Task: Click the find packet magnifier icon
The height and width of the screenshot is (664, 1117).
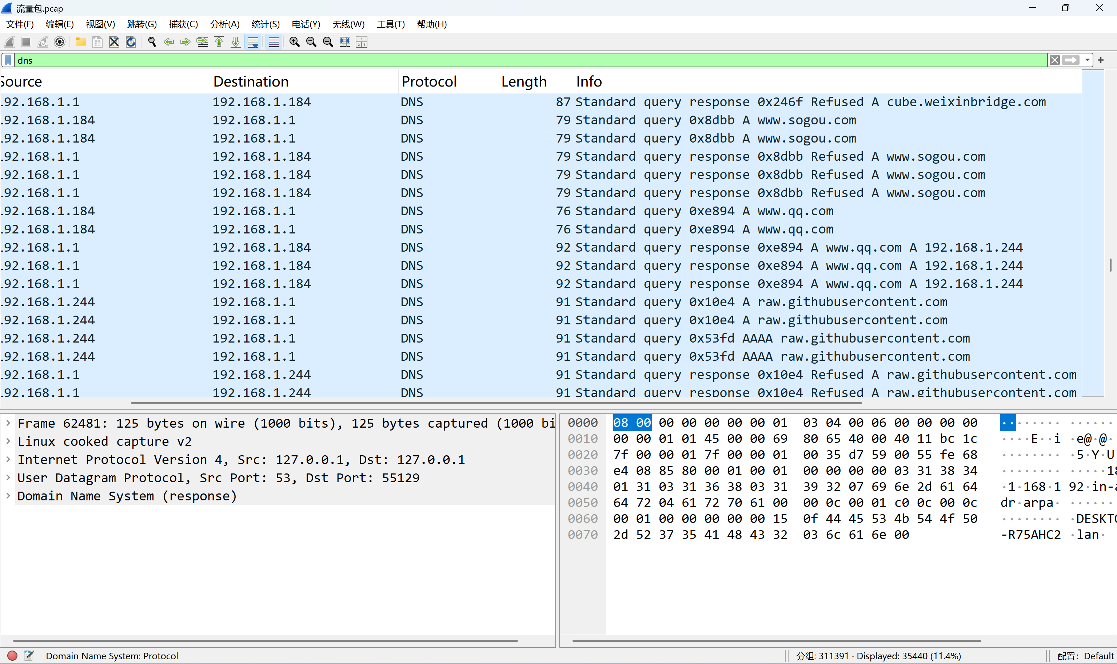Action: 152,42
